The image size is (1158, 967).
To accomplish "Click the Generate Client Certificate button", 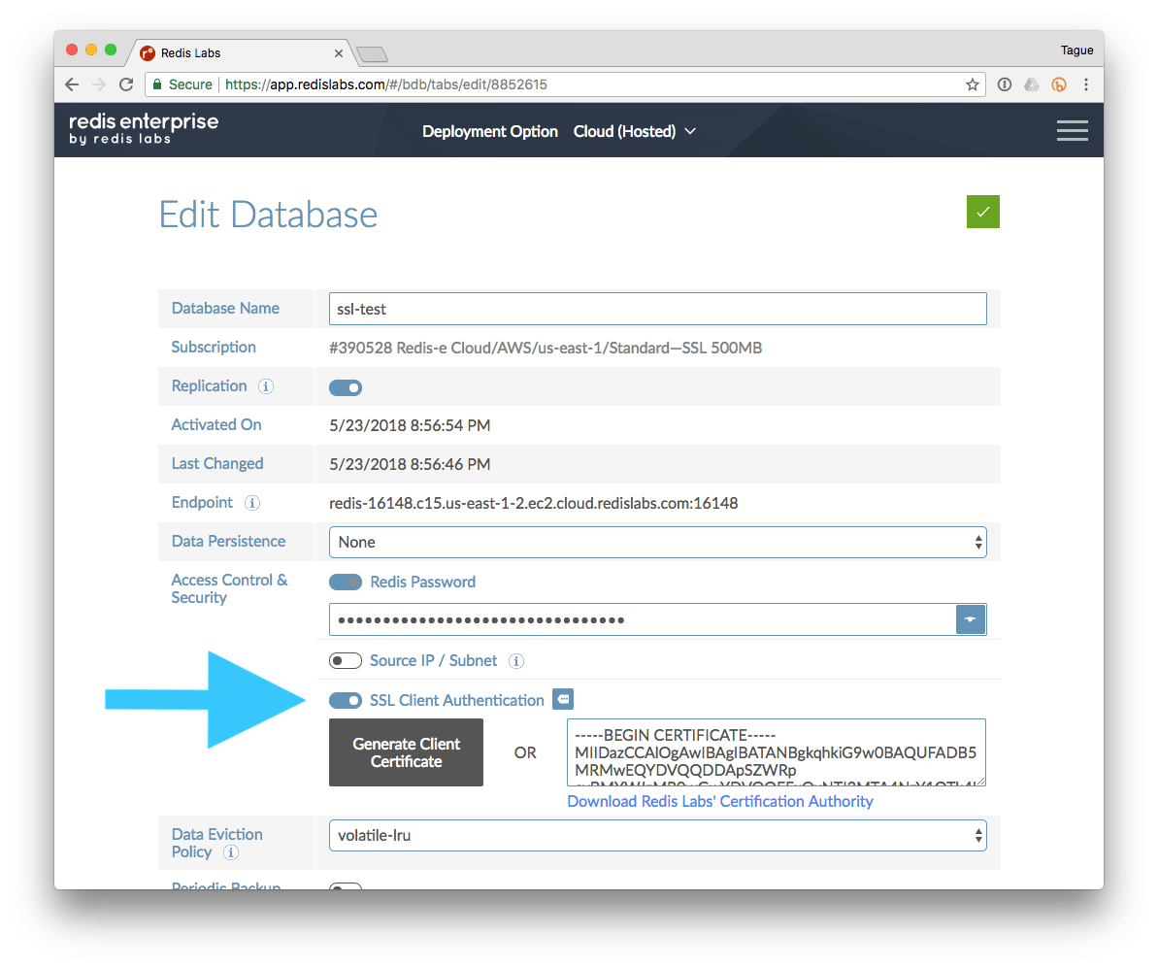I will (x=406, y=752).
